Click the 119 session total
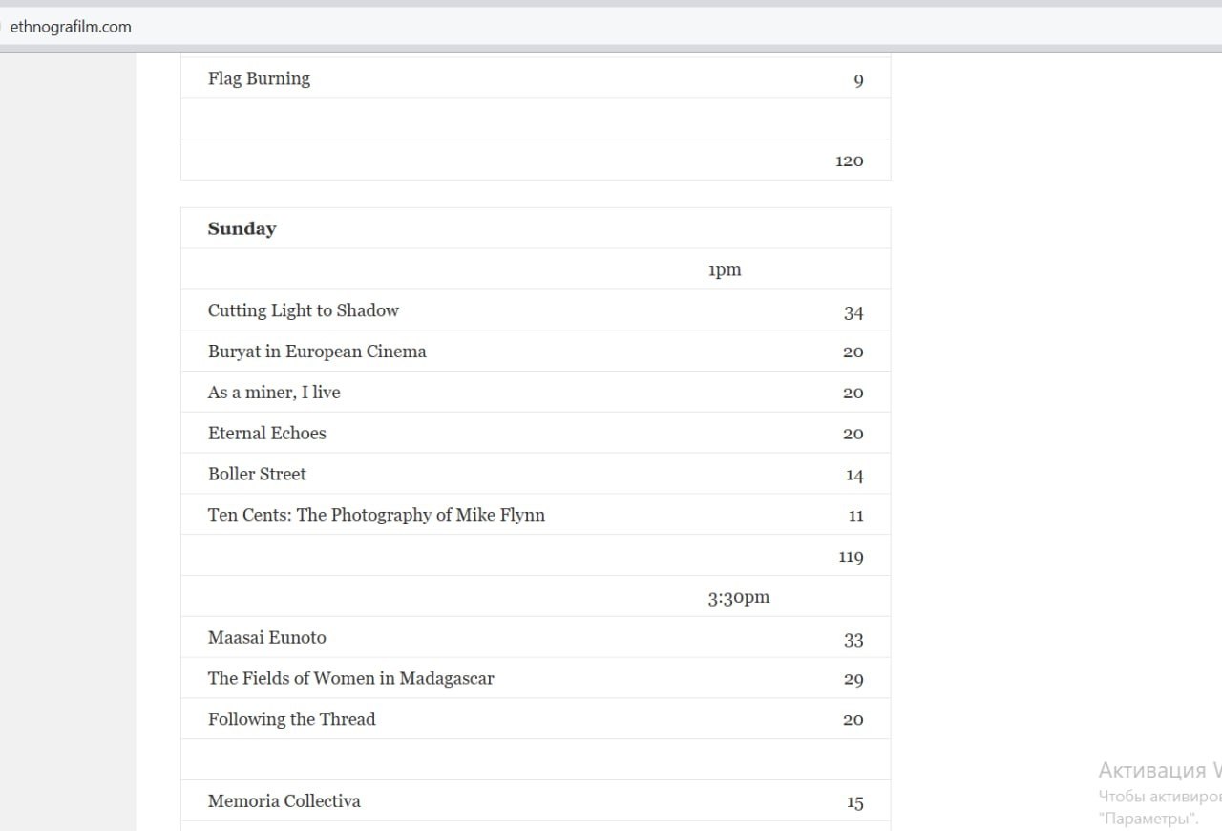Viewport: 1222px width, 831px height. pos(850,557)
